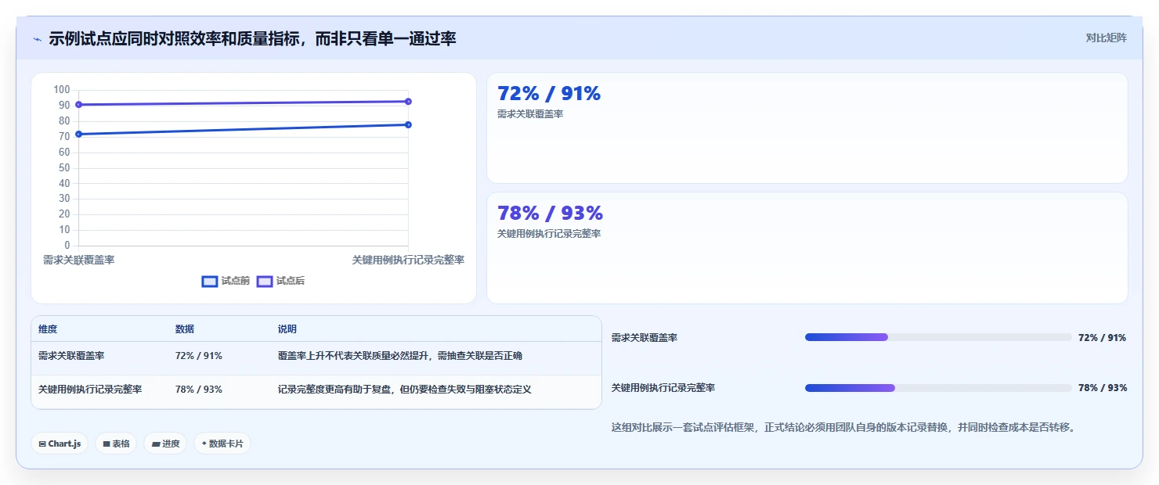The image size is (1159, 485).
Task: Click 关键用例执行记录完整率 cell in the table
Action: 90,390
